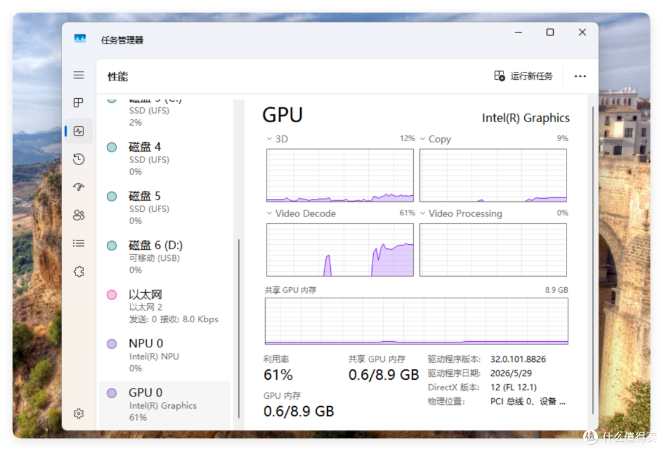The width and height of the screenshot is (663, 451).
Task: Click the 以太网 pink circle indicator
Action: (112, 295)
